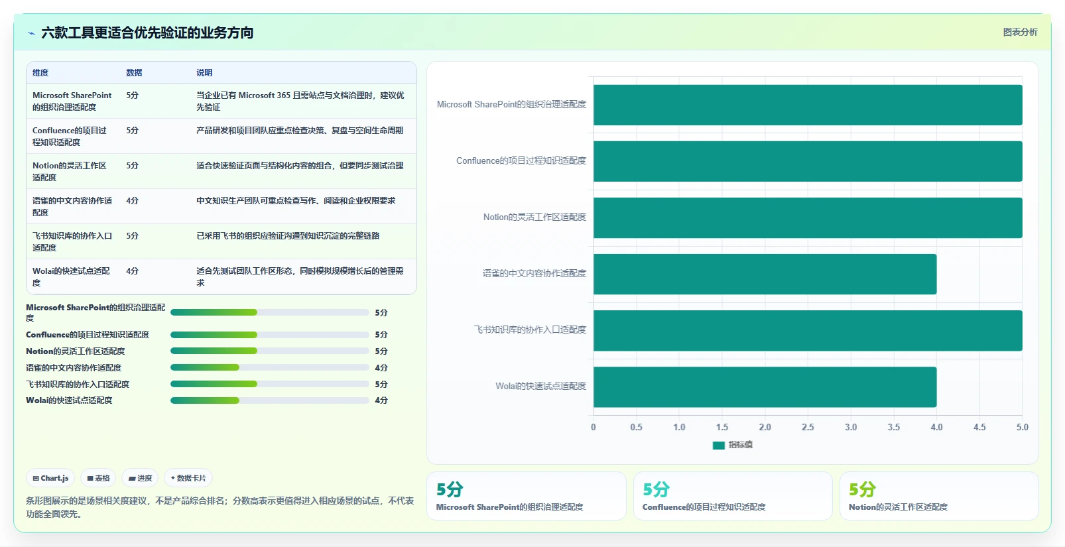Select the 进度 tag chip
The image size is (1065, 547).
pyautogui.click(x=141, y=478)
